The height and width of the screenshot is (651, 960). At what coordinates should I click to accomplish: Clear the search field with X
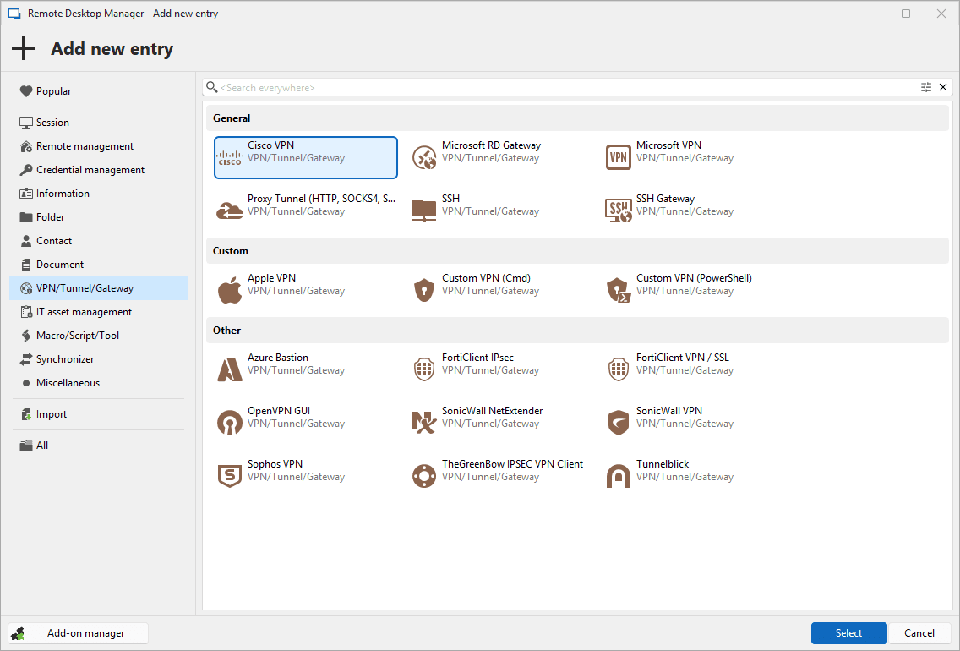point(943,87)
